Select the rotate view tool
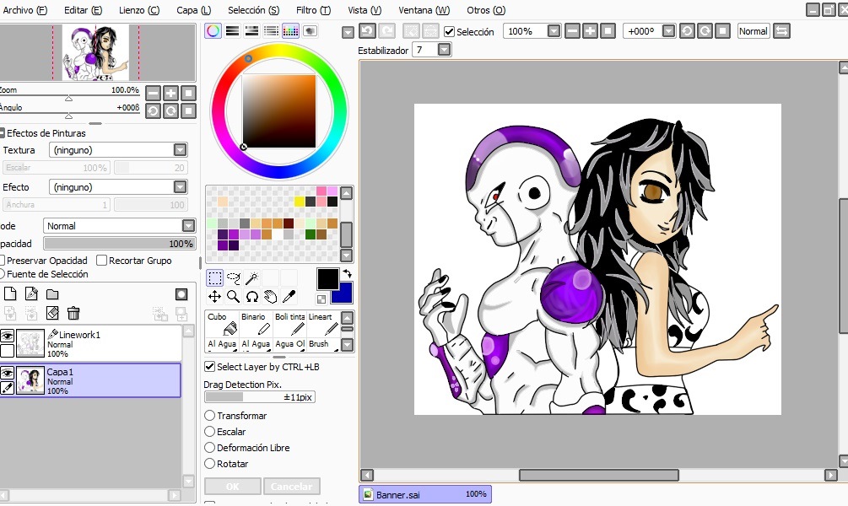848x506 pixels. point(252,296)
